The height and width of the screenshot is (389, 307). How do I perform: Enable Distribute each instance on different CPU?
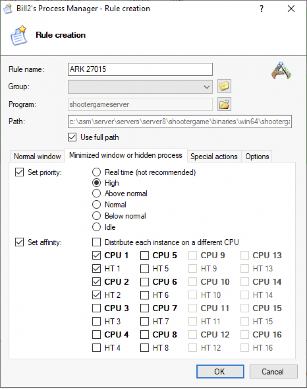click(97, 242)
